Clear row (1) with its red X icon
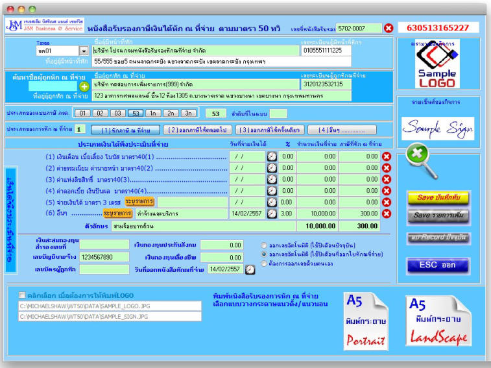Viewport: 491px width, 368px height. tap(387, 156)
